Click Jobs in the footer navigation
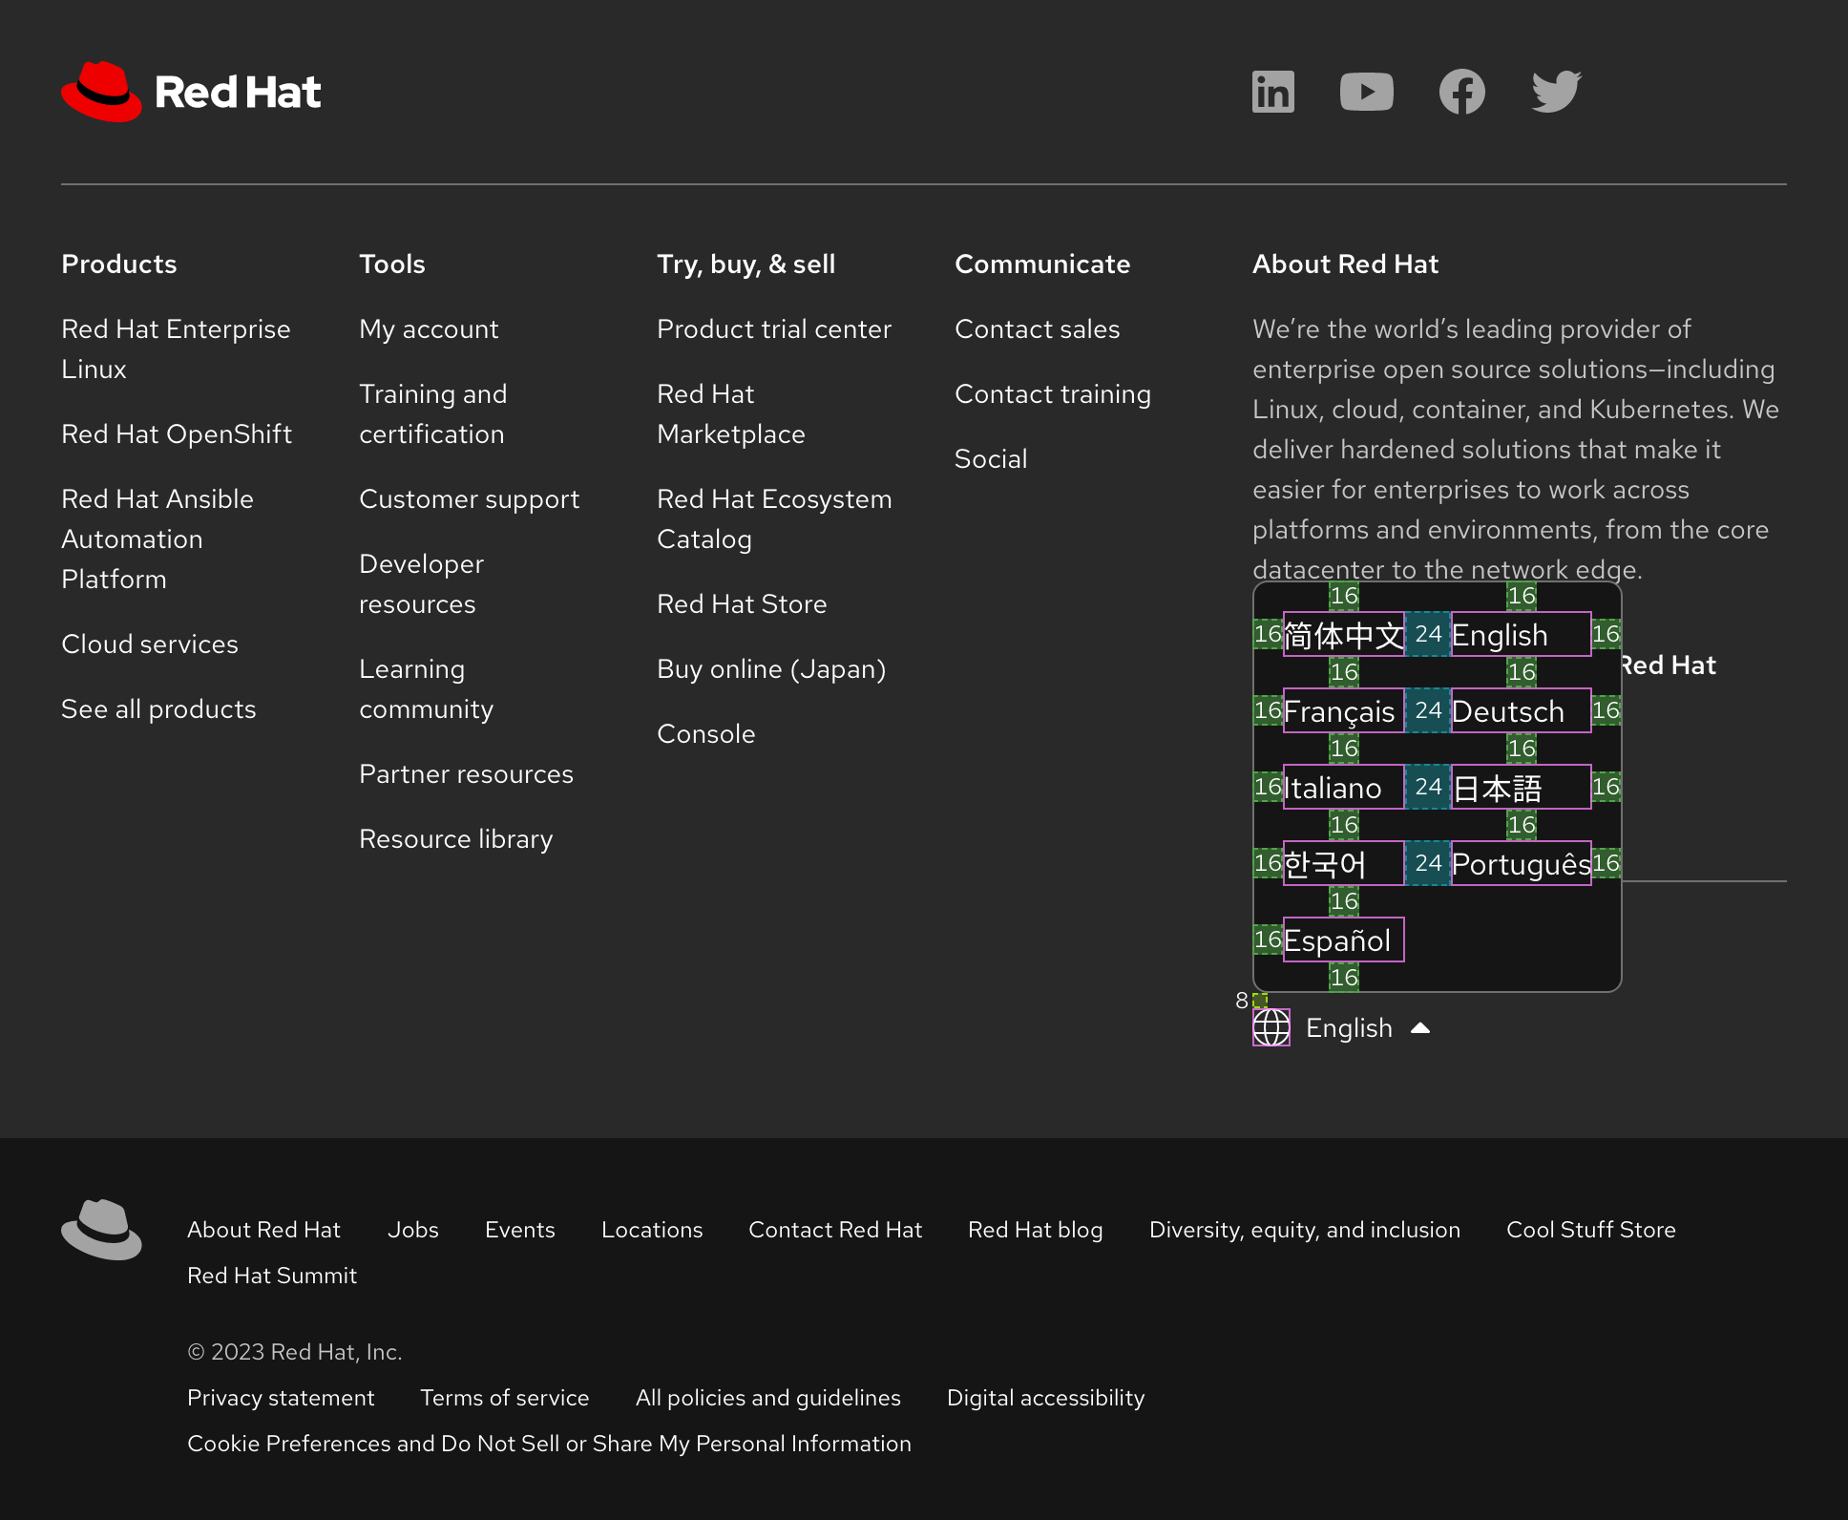Screen dimensions: 1848x1520 pyautogui.click(x=412, y=1230)
